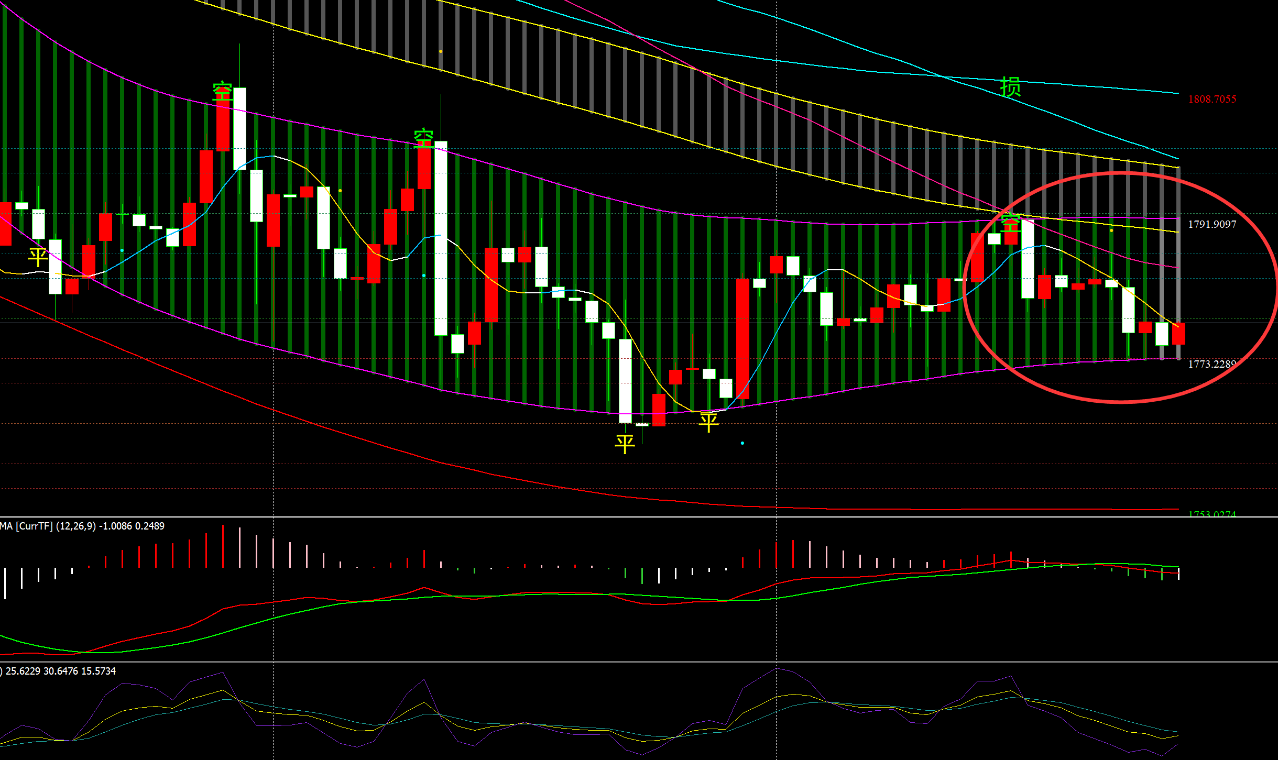Click the green 损 stop-loss marker

click(x=1010, y=87)
